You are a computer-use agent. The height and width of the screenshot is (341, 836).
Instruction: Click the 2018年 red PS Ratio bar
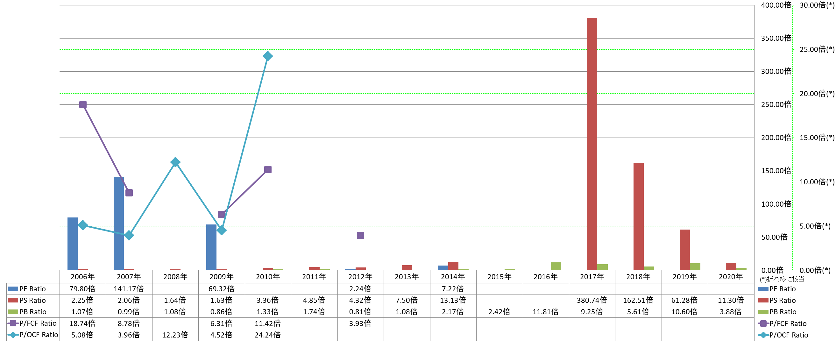[x=638, y=216]
